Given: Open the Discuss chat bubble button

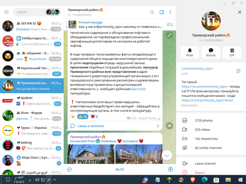Looking at the screenshot, I should pos(211,52).
